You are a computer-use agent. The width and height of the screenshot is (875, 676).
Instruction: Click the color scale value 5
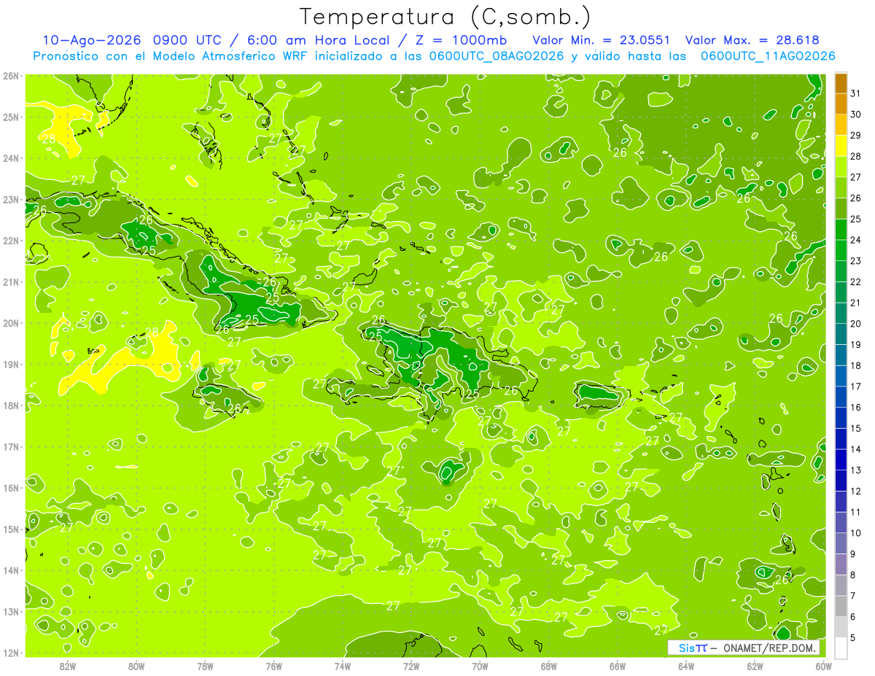[854, 638]
